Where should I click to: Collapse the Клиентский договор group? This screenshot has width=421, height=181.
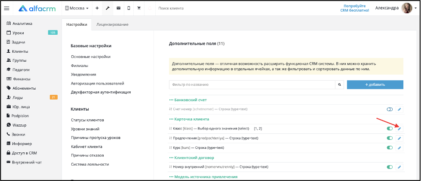(191, 158)
